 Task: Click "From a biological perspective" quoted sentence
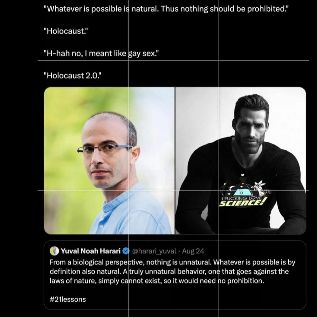173,262
